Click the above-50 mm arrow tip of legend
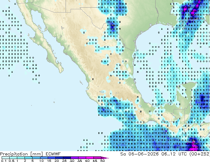This screenshot has height=162, width=210. 105,158
